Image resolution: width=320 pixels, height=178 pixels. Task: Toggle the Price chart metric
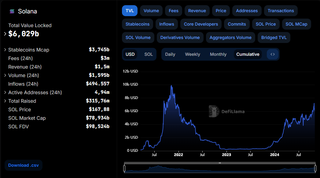[221, 11]
